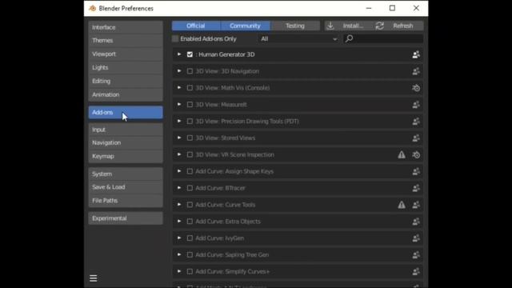Open the Themes preferences section

(126, 41)
